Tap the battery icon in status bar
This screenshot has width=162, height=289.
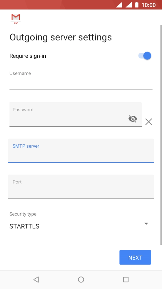[x=137, y=5]
